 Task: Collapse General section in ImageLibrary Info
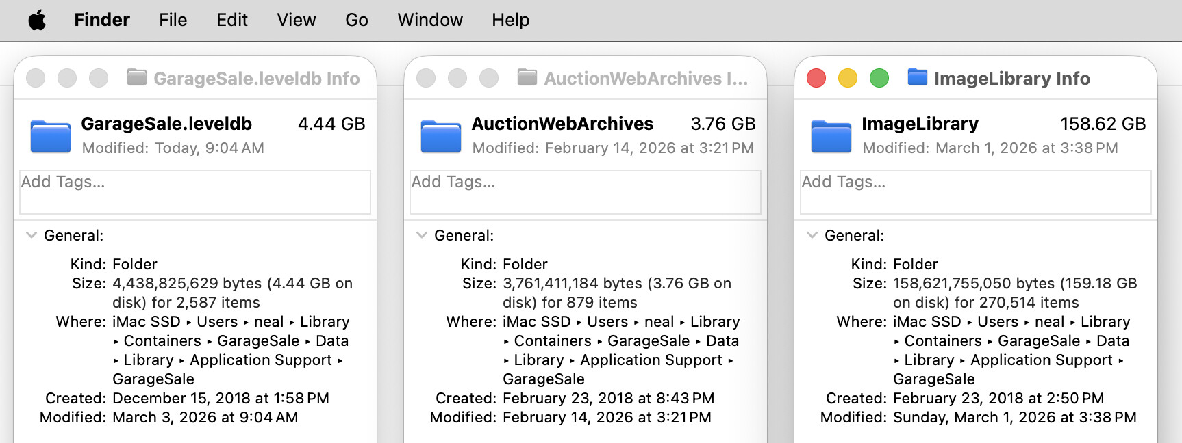(812, 235)
